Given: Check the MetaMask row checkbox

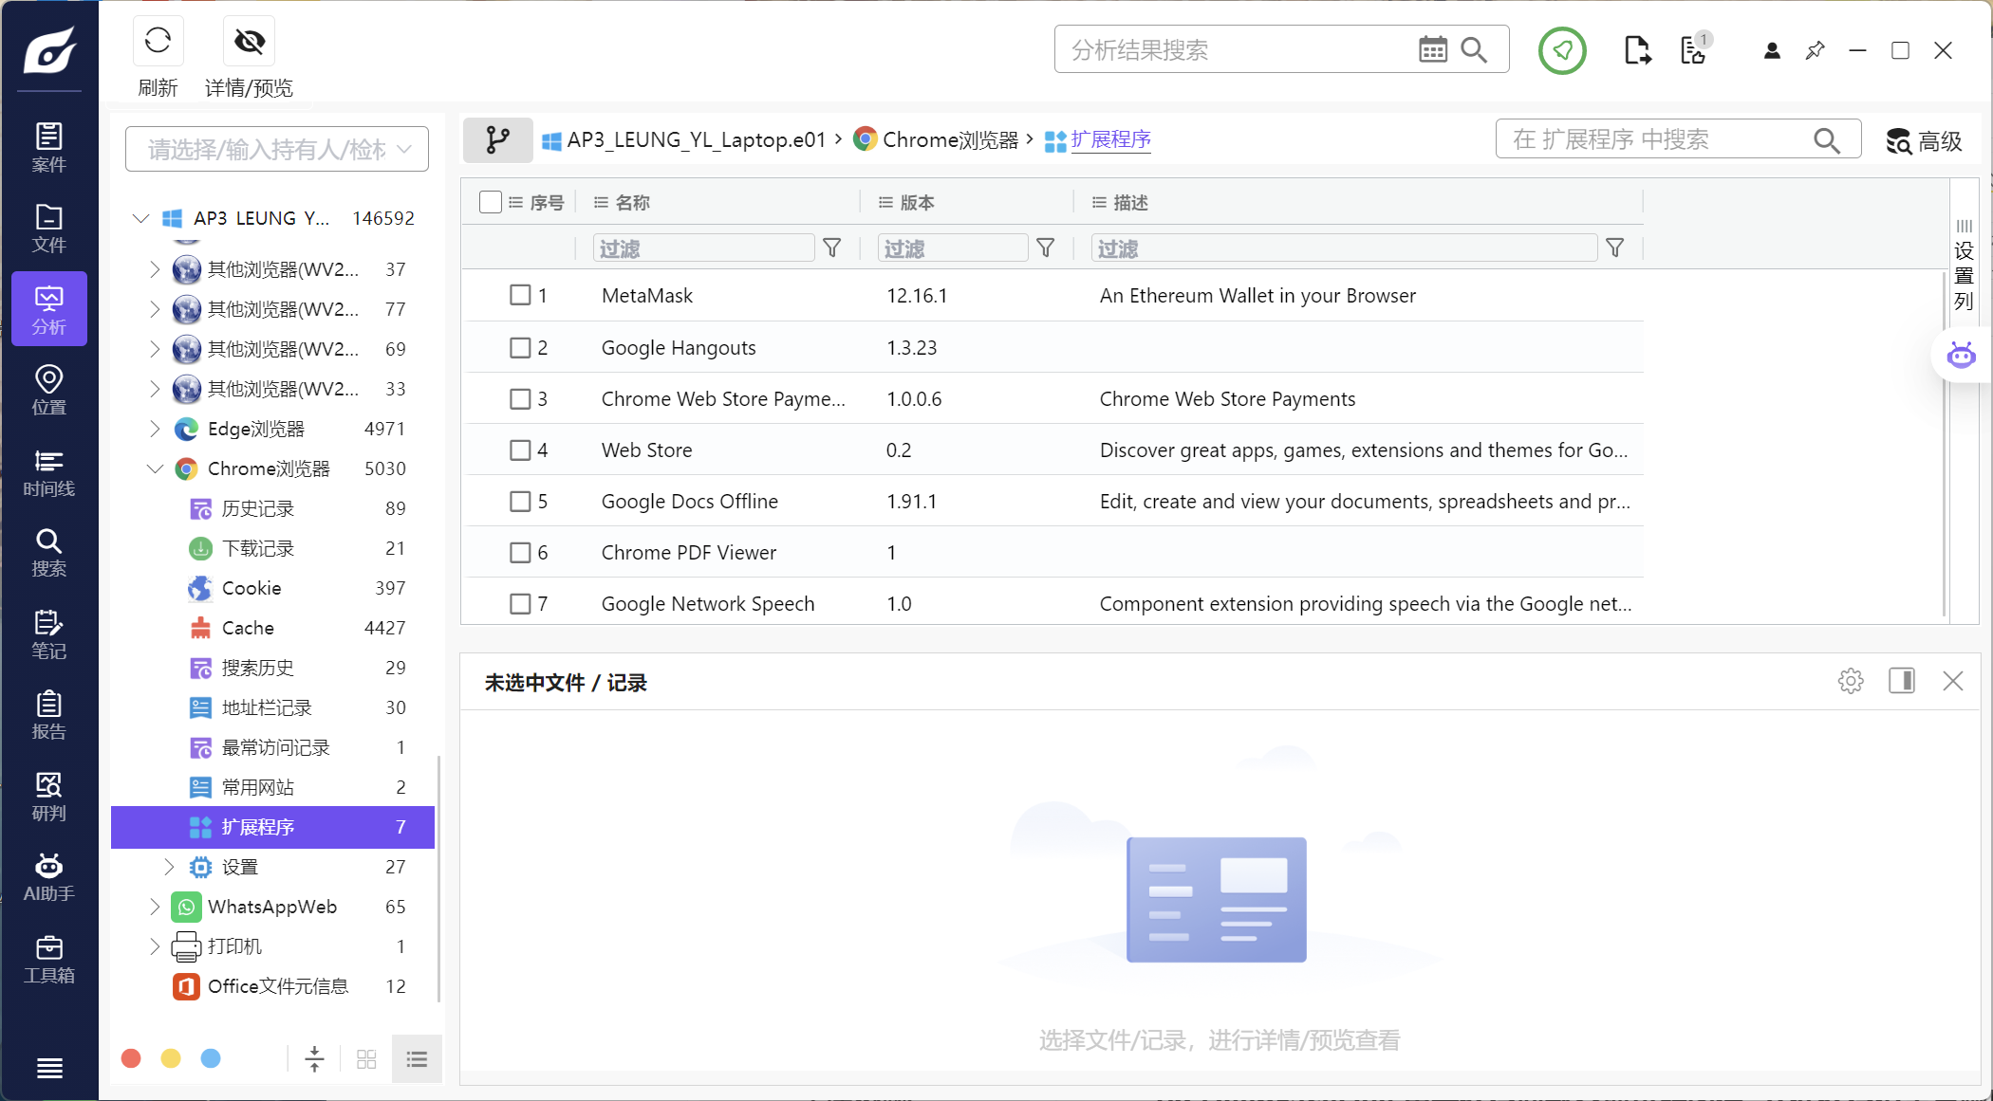Looking at the screenshot, I should (x=520, y=295).
